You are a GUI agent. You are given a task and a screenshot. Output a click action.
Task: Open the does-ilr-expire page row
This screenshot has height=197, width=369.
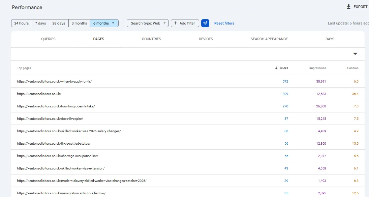[x=188, y=118]
